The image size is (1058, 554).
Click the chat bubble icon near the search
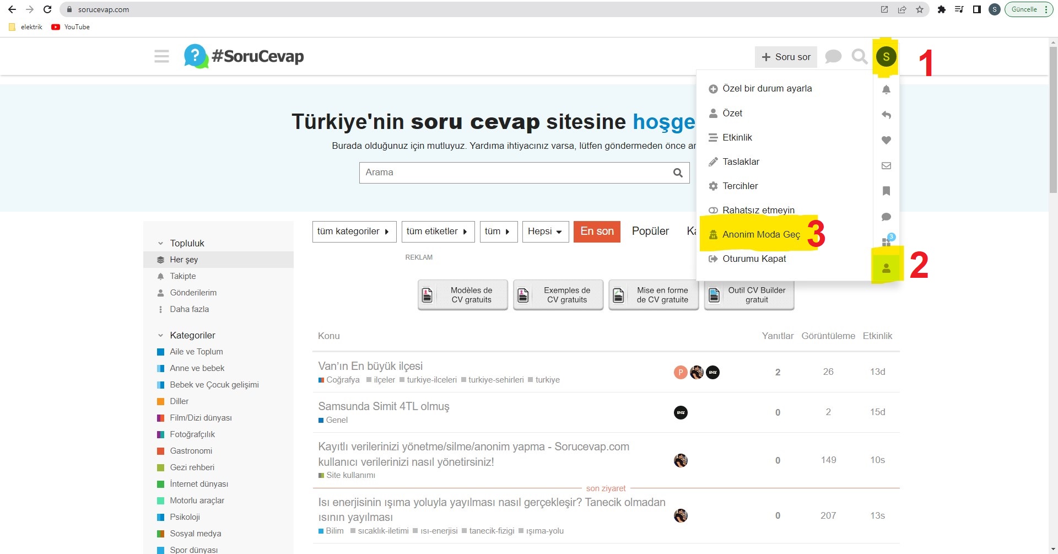[833, 56]
